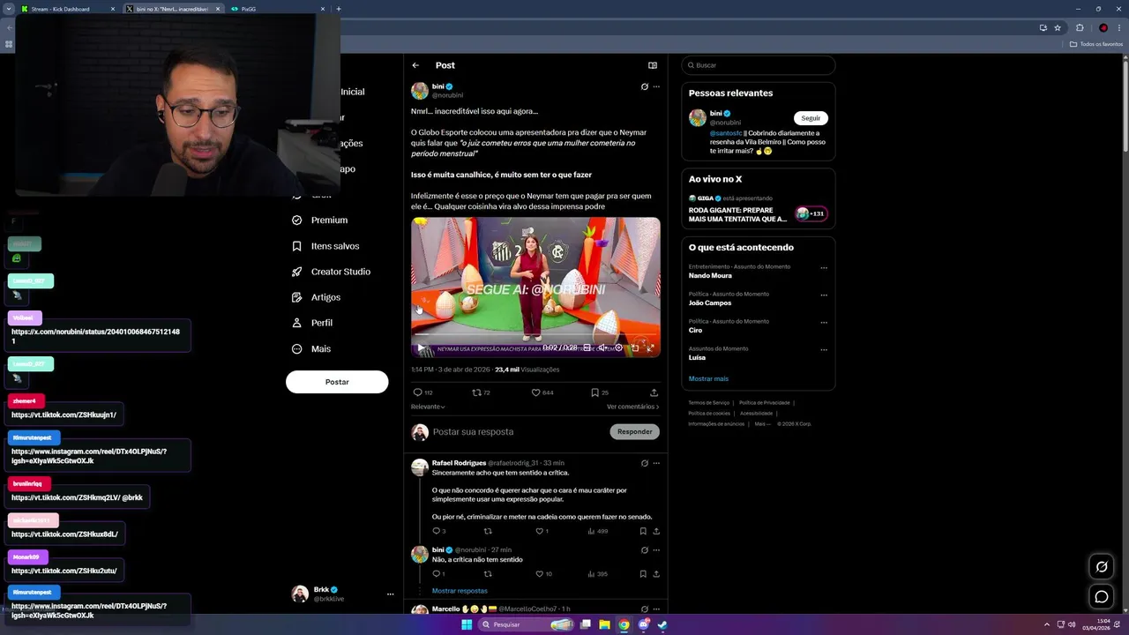Mute the video volume
Screen dimensions: 1129x635
603,347
